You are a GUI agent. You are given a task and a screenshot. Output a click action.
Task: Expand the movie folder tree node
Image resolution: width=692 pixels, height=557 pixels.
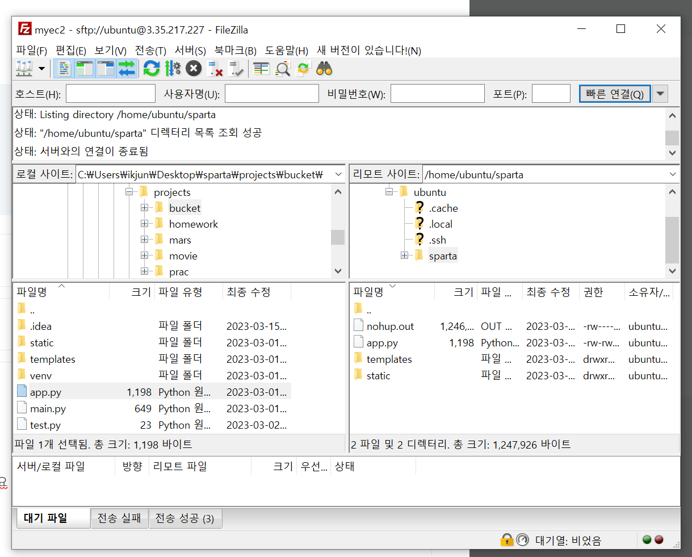tap(144, 256)
